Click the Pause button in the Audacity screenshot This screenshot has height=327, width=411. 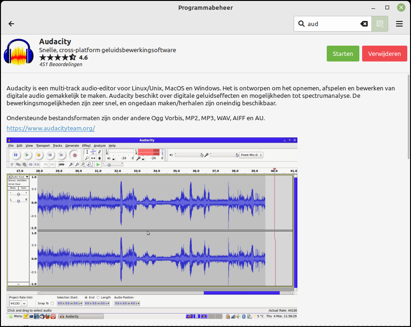pos(16,155)
